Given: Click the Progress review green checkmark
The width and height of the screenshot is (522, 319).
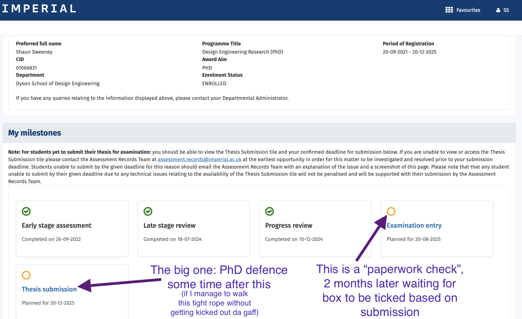Looking at the screenshot, I should [x=270, y=211].
